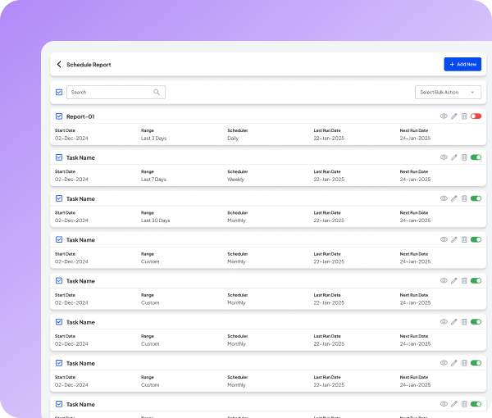The width and height of the screenshot is (492, 418).
Task: Uncheck the Report-01 checkbox
Action: pyautogui.click(x=59, y=116)
